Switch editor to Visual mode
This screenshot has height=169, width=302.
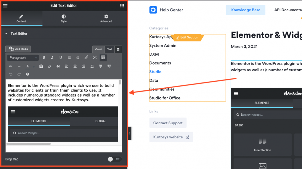tap(99, 49)
